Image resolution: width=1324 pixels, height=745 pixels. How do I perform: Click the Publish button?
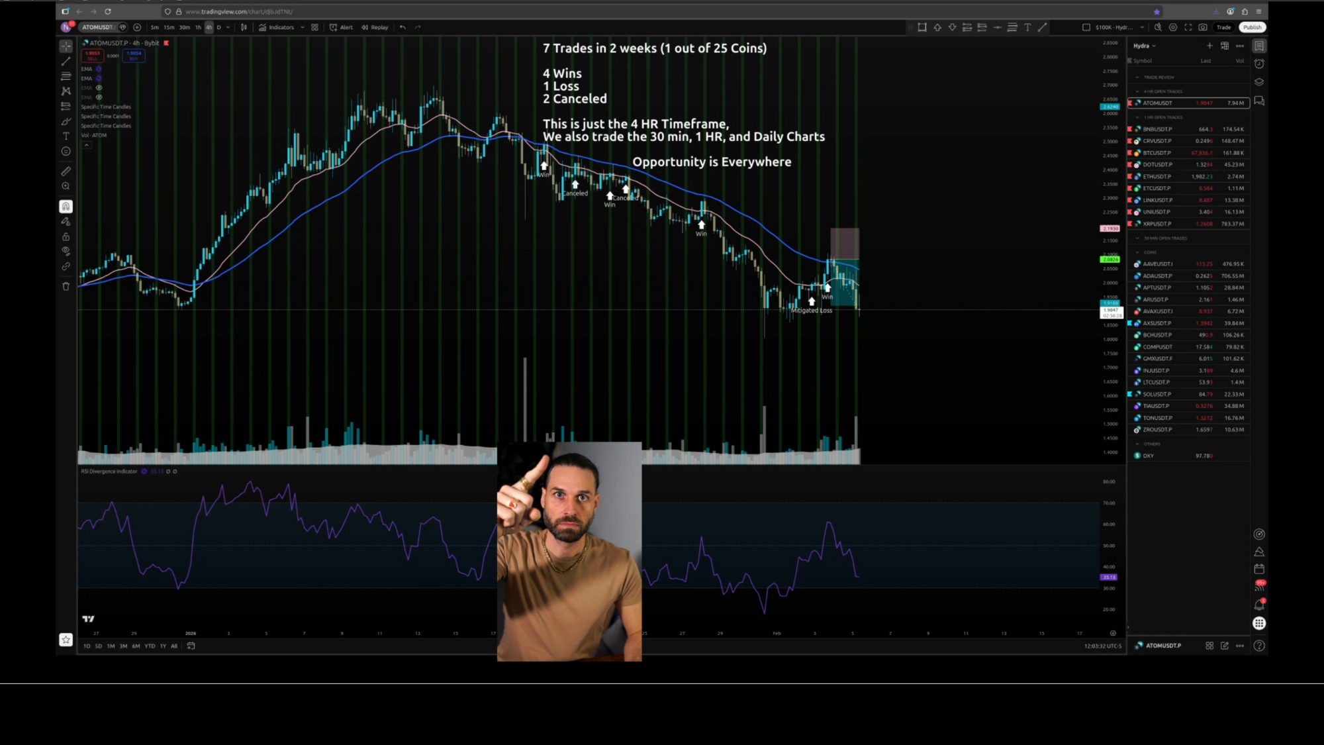coord(1252,27)
